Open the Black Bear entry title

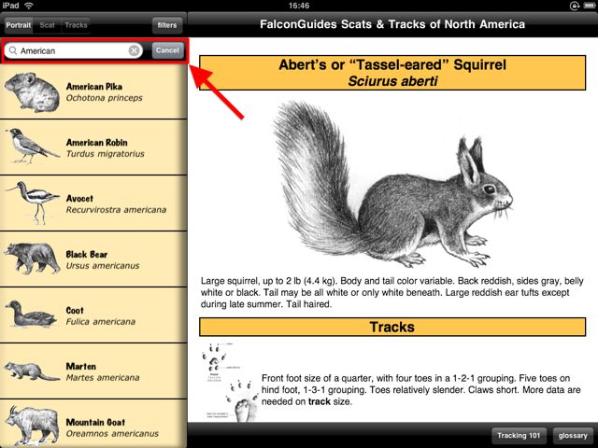pyautogui.click(x=87, y=255)
